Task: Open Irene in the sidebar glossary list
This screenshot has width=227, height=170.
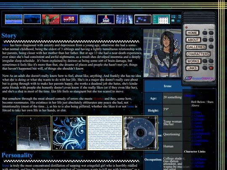Action: tap(196, 112)
